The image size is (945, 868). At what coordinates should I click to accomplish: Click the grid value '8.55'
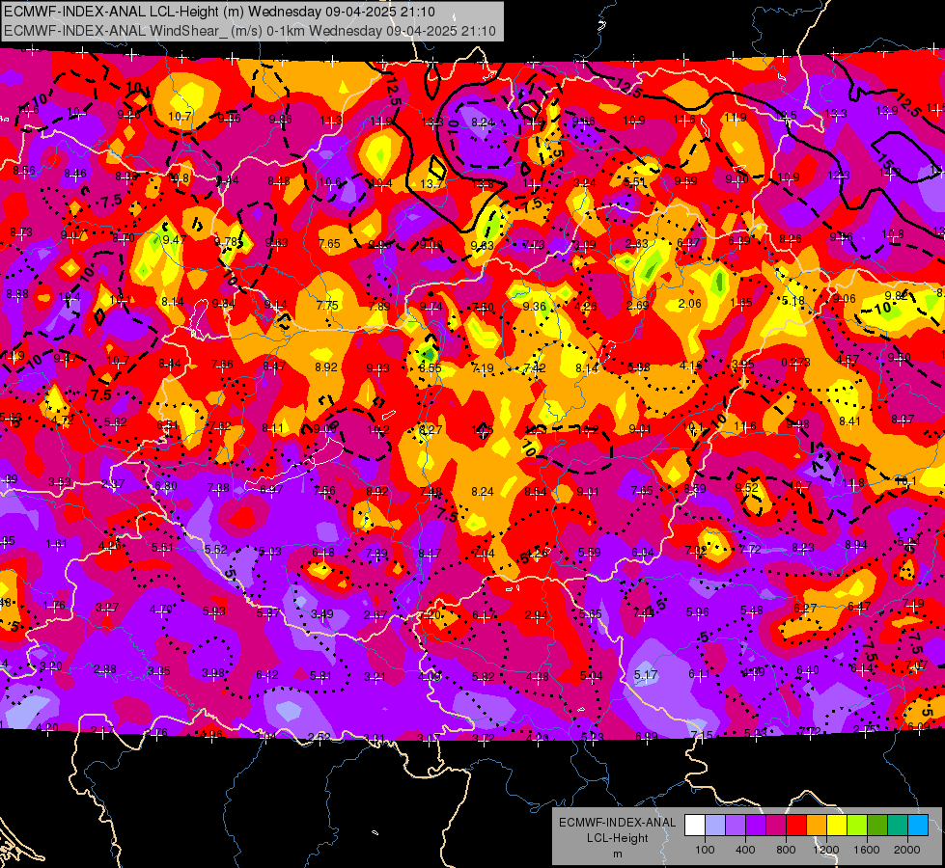tap(431, 367)
